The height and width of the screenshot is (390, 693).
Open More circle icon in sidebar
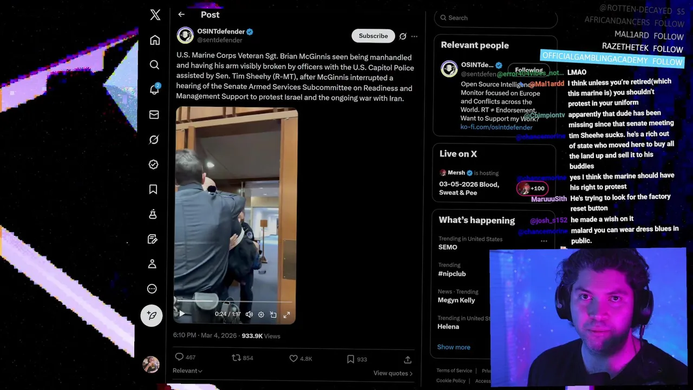click(x=152, y=289)
